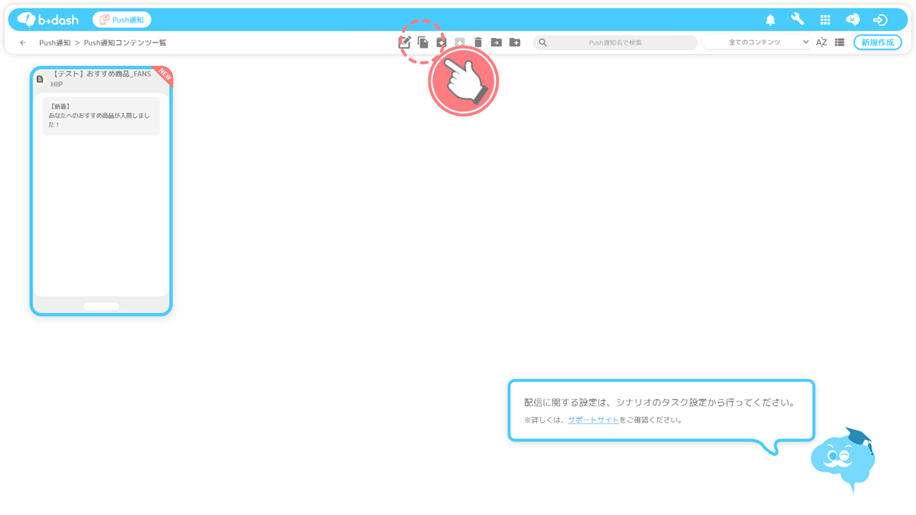Click the trash delete icon

[x=478, y=42]
